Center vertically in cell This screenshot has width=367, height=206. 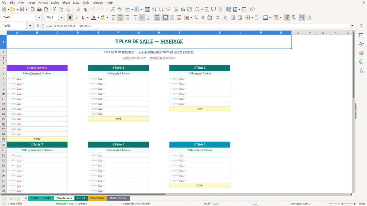(x=142, y=18)
